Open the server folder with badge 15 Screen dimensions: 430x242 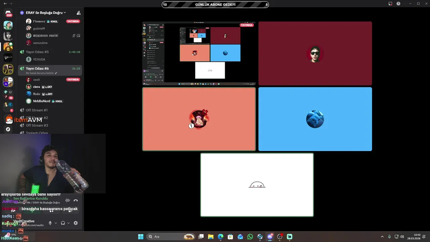(x=8, y=94)
